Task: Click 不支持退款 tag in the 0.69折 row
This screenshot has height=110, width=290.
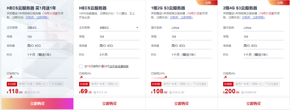Action: click(x=272, y=84)
